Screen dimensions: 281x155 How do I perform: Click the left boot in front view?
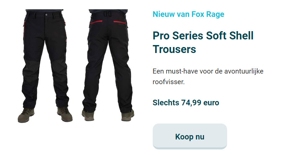pos(26,115)
